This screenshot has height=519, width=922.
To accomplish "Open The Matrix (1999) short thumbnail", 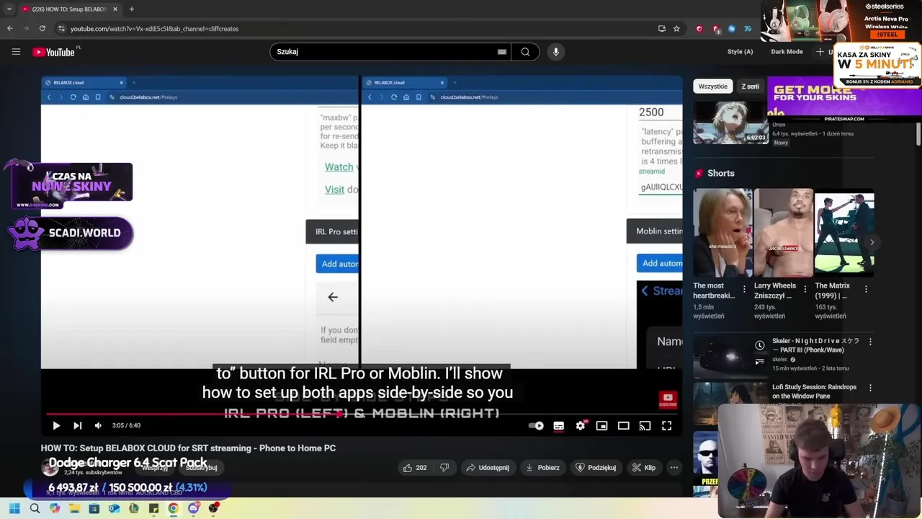I will coord(844,233).
